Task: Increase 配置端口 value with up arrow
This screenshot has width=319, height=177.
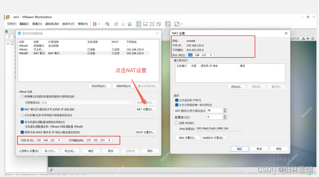Action: 225,116
